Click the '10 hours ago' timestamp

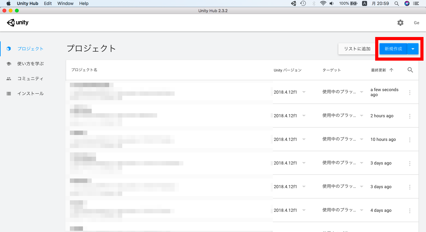pyautogui.click(x=383, y=139)
